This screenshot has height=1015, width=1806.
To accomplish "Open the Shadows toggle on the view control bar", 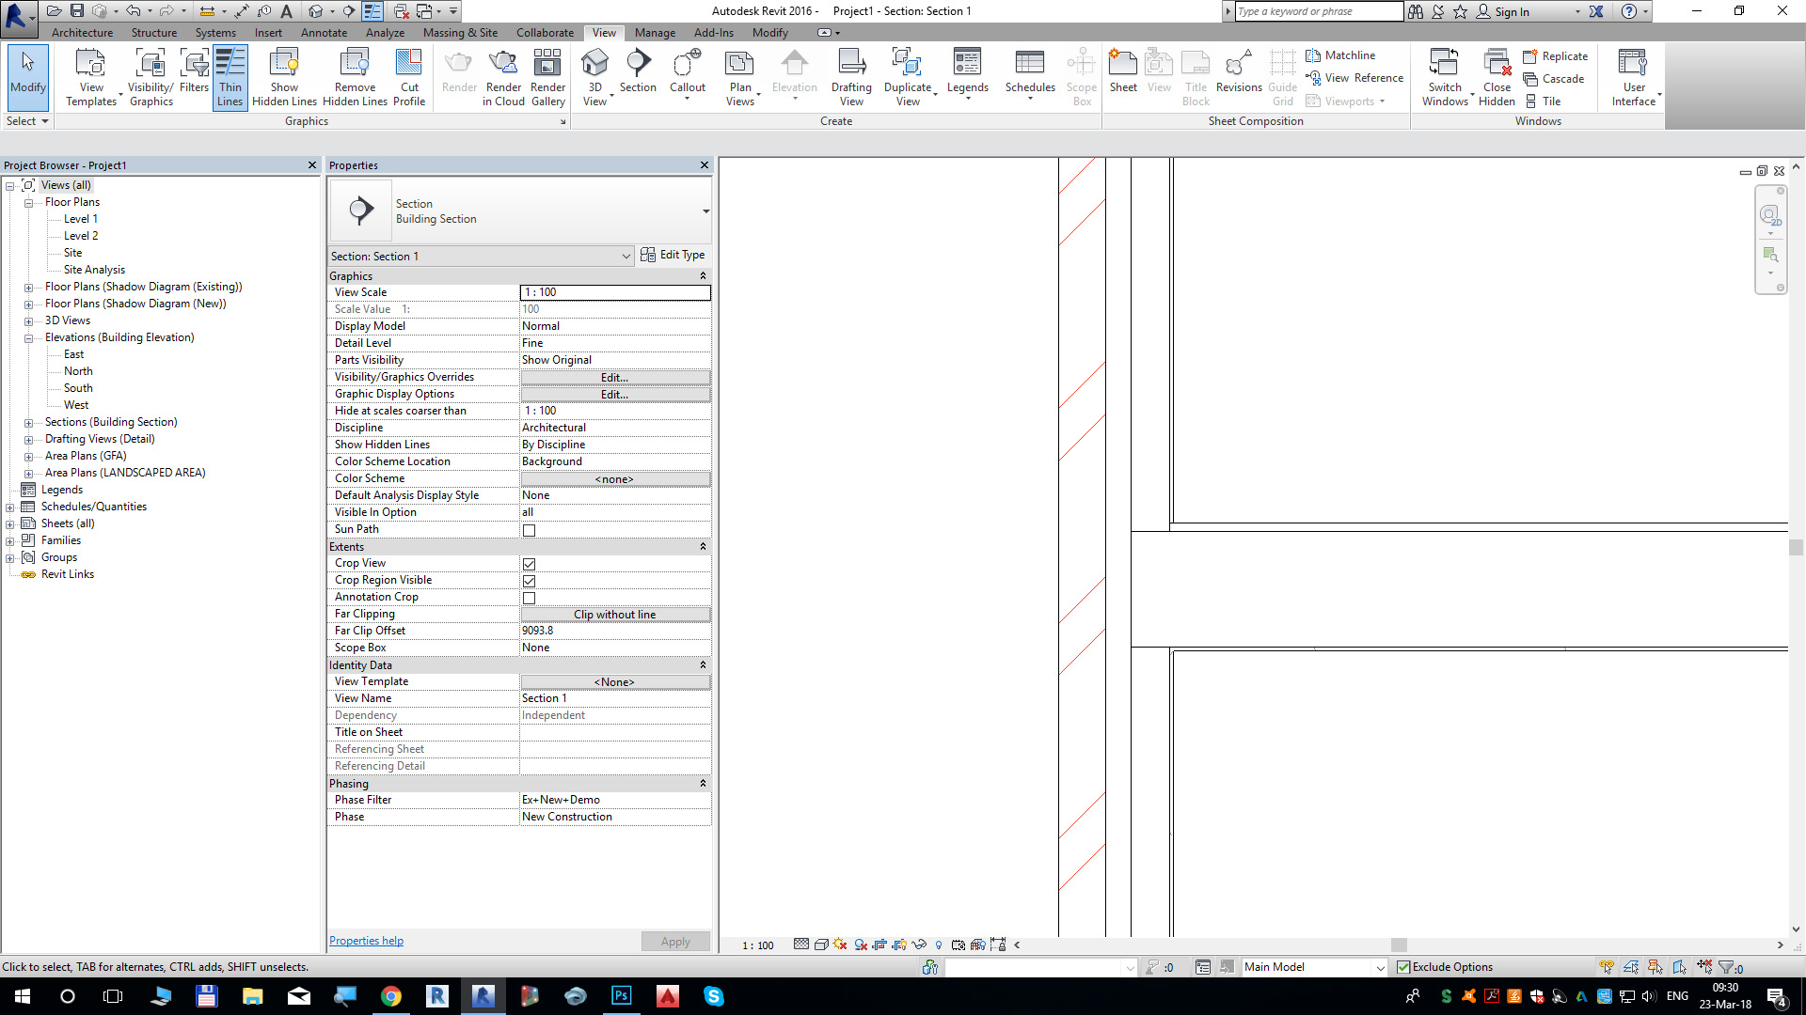I will [x=839, y=945].
